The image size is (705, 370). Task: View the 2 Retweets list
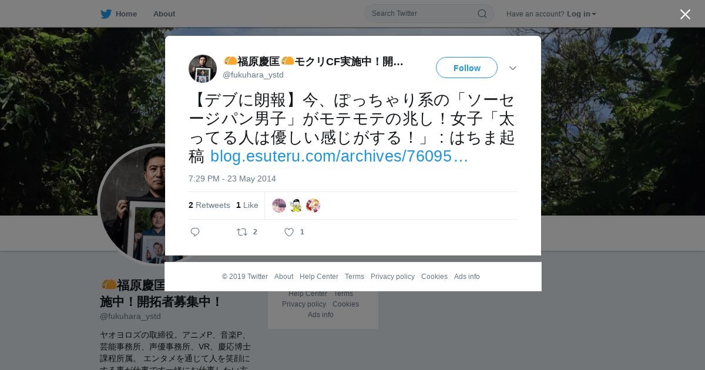point(209,205)
